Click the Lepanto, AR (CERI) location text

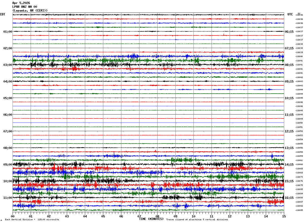pyautogui.click(x=30, y=11)
